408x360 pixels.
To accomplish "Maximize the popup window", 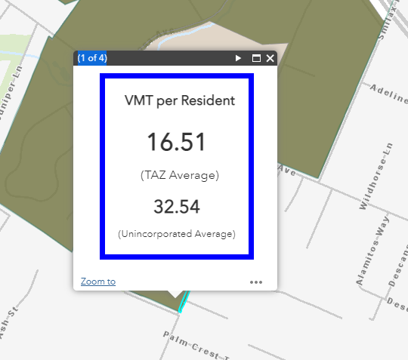I will (x=256, y=58).
